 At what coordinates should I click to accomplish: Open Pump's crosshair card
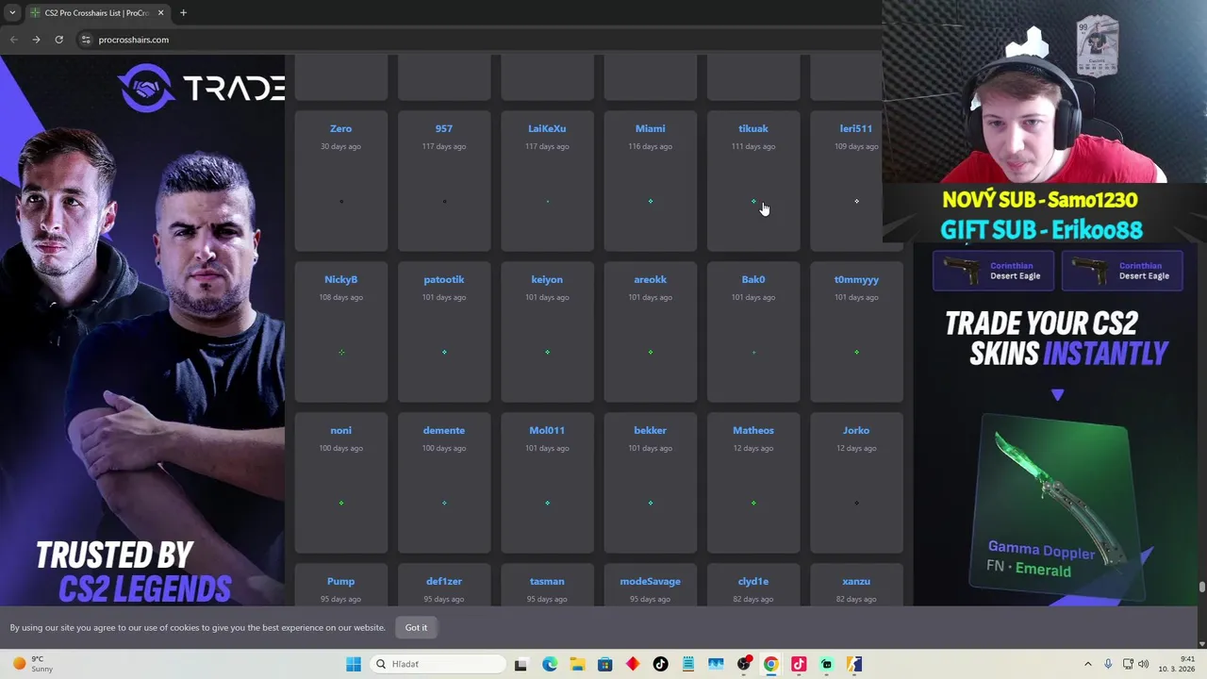pyautogui.click(x=340, y=586)
